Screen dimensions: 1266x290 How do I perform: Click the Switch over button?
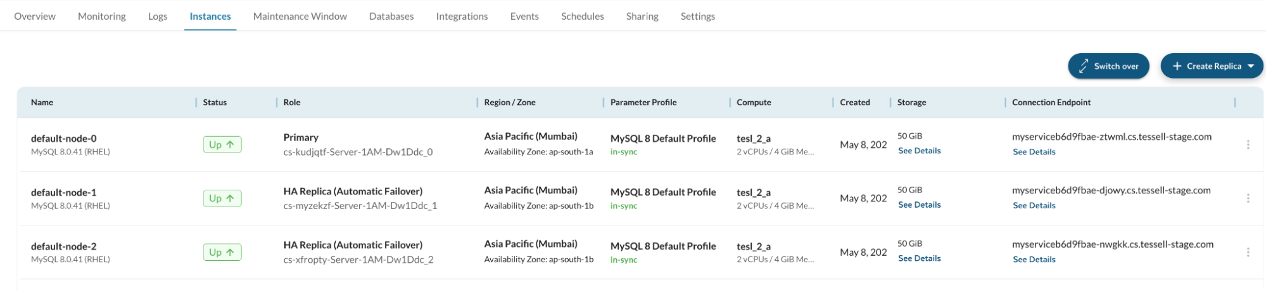click(x=1108, y=66)
